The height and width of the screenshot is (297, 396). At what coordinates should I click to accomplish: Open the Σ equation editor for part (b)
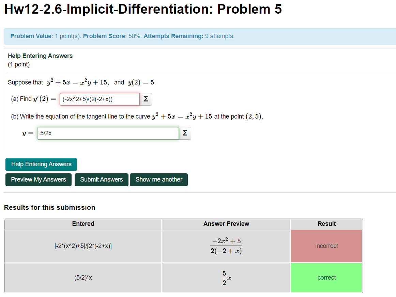185,133
